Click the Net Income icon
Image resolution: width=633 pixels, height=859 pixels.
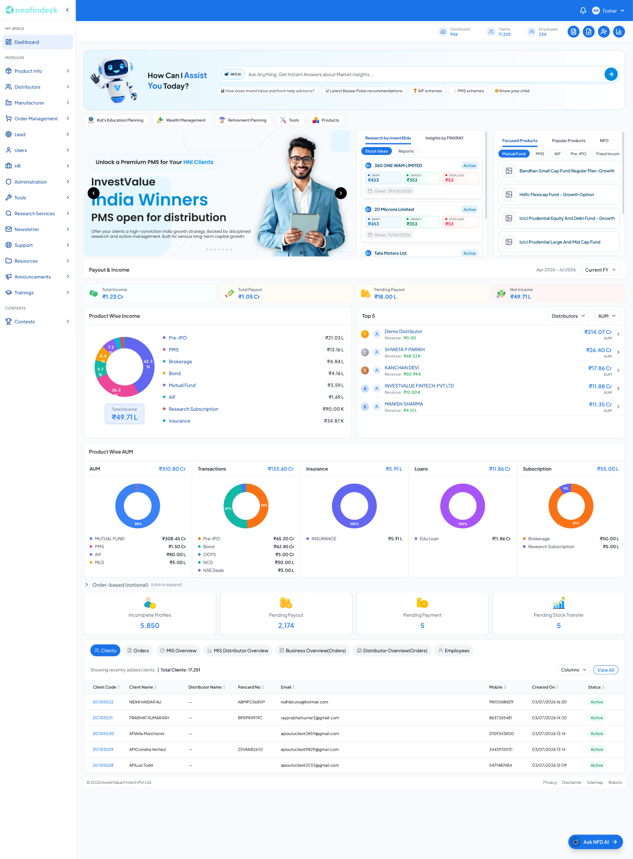[x=501, y=293]
